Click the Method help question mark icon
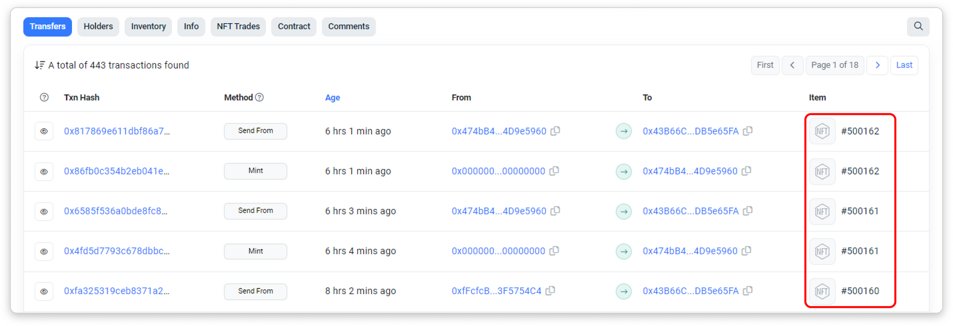The height and width of the screenshot is (326, 953). click(259, 98)
